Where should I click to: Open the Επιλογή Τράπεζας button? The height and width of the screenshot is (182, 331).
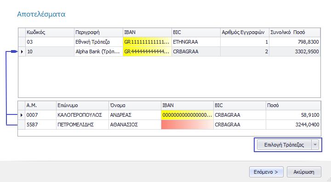pyautogui.click(x=284, y=145)
